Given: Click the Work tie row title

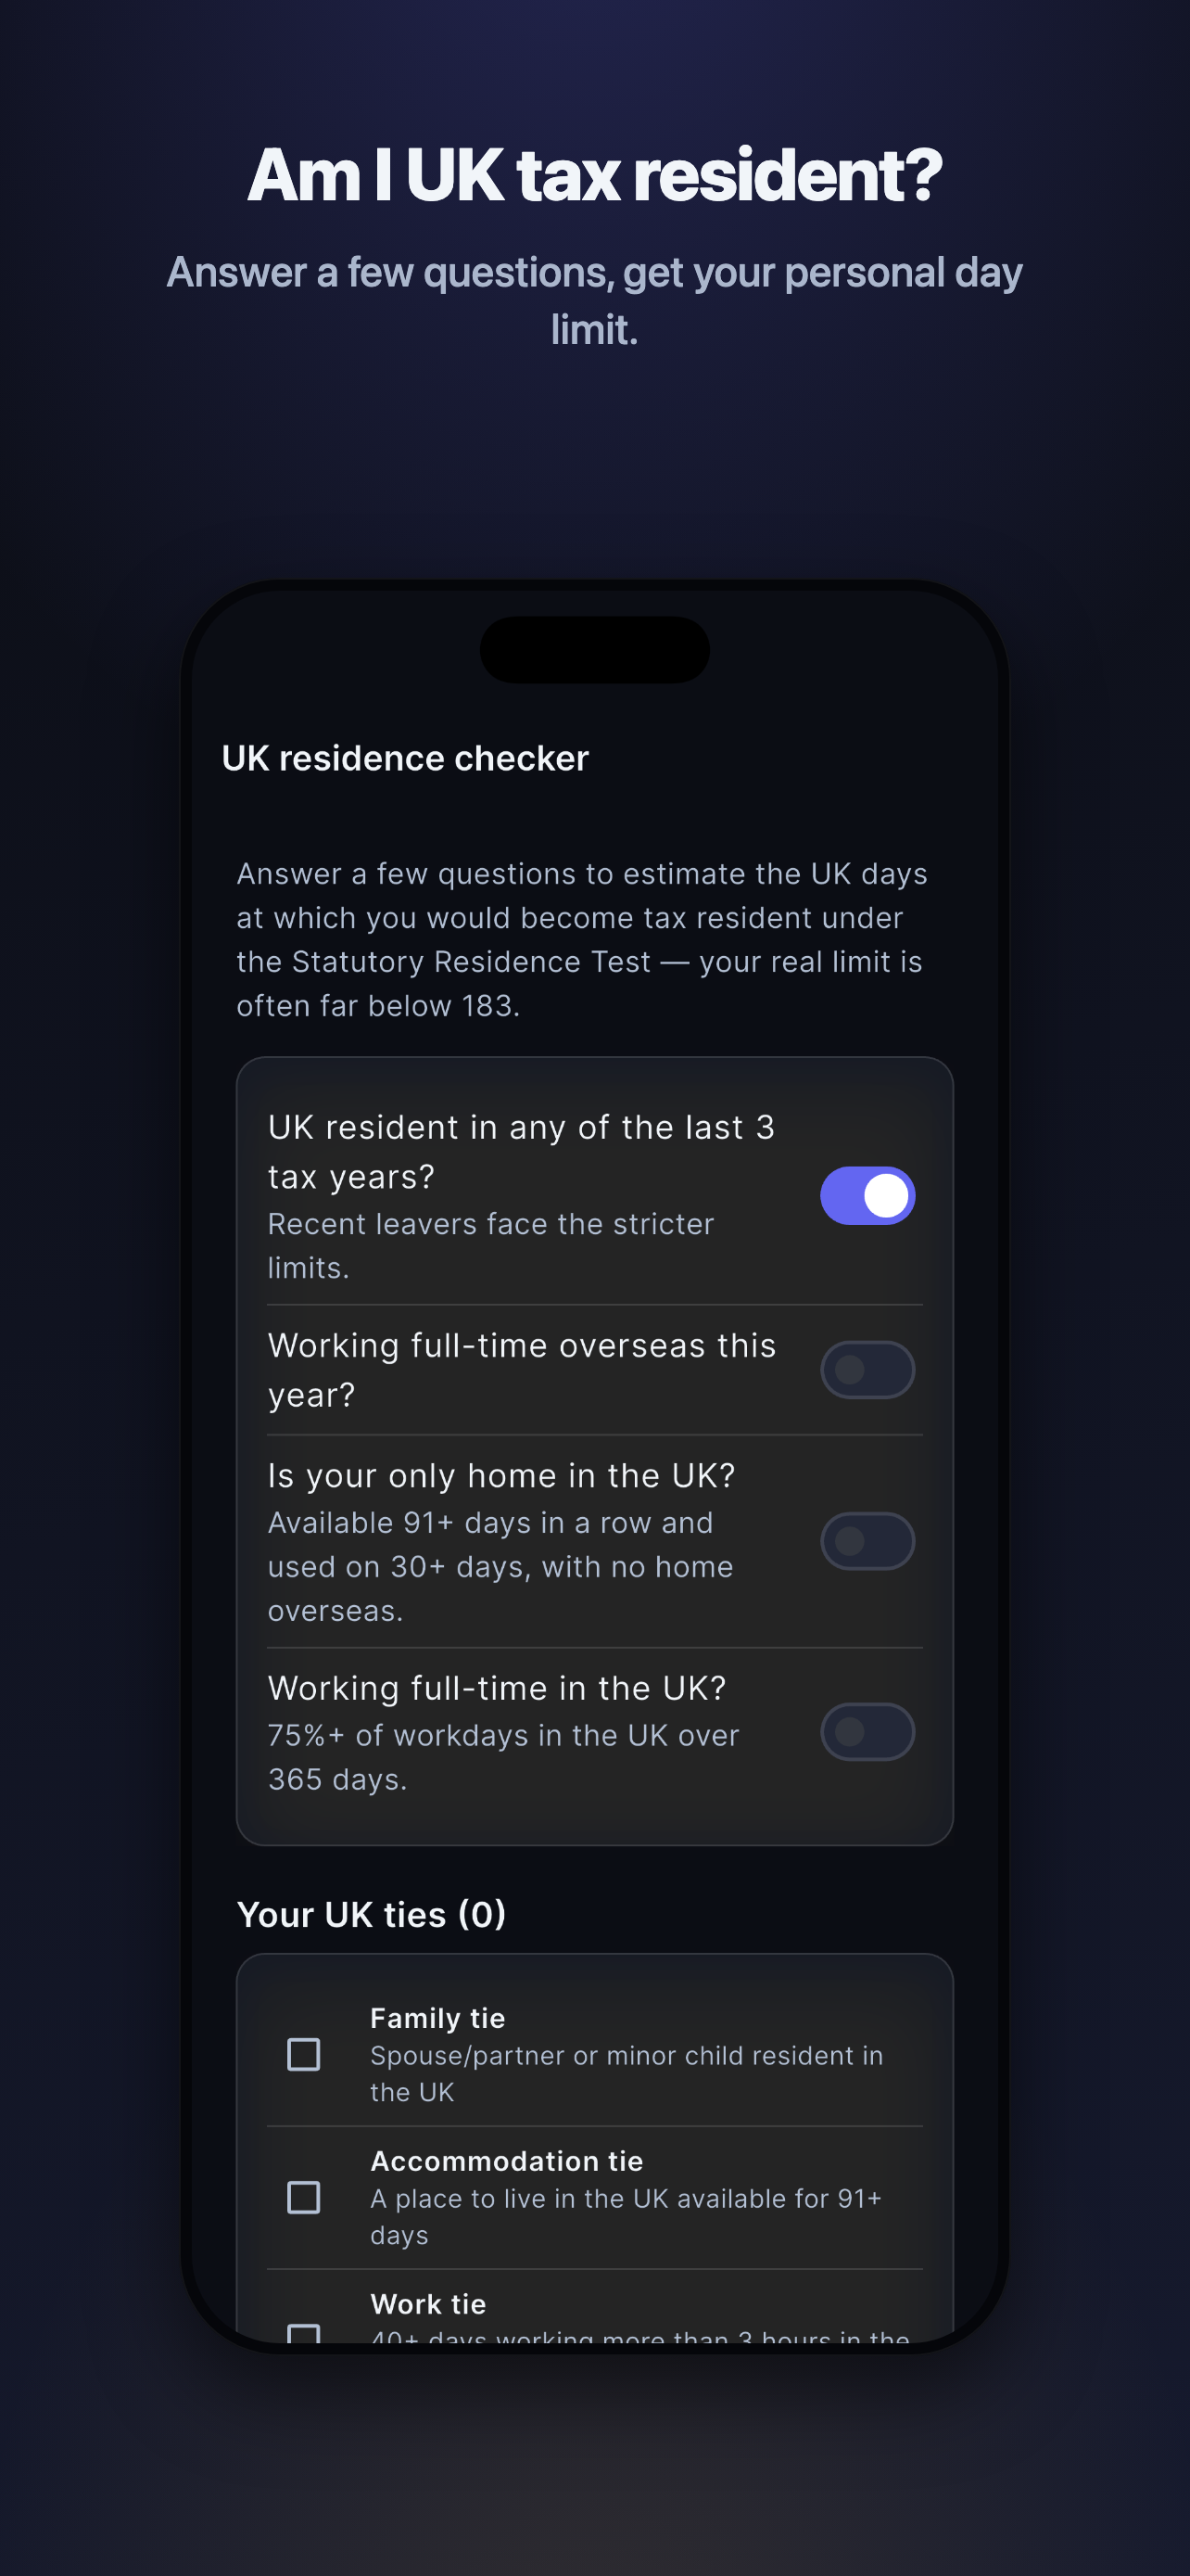Looking at the screenshot, I should point(427,2304).
